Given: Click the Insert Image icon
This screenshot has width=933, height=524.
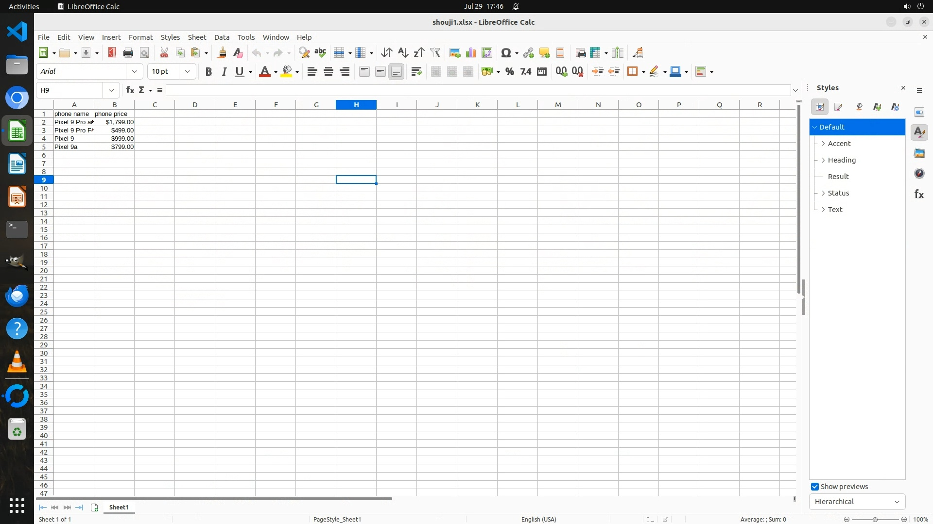Looking at the screenshot, I should click(x=455, y=53).
